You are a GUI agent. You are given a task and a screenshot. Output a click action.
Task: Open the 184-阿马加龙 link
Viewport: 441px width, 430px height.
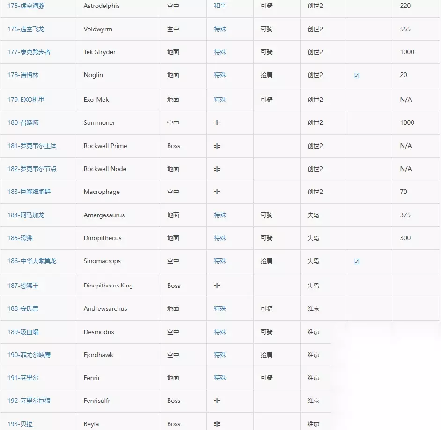(x=26, y=215)
